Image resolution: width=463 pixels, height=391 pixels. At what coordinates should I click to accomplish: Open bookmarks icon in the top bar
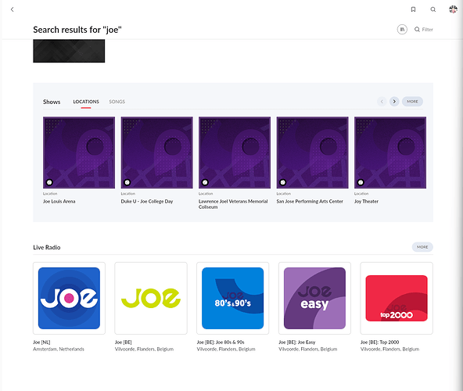pyautogui.click(x=413, y=9)
